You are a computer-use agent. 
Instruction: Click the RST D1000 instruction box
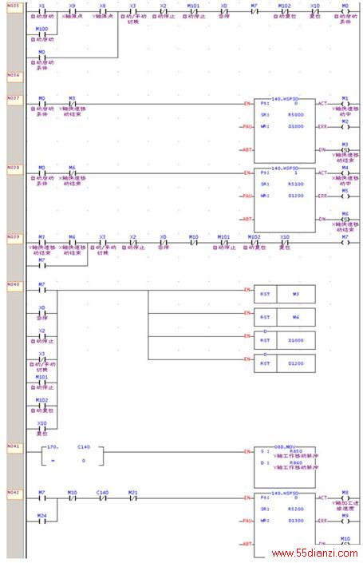pos(285,340)
